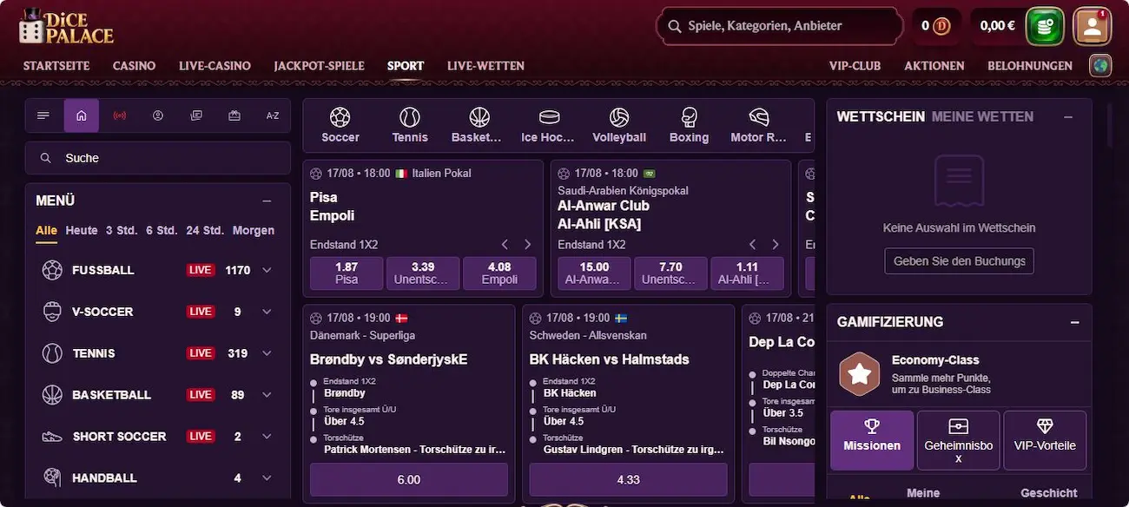Open the Belohnungen nav item
Screen dimensions: 1129x507
click(x=1030, y=66)
